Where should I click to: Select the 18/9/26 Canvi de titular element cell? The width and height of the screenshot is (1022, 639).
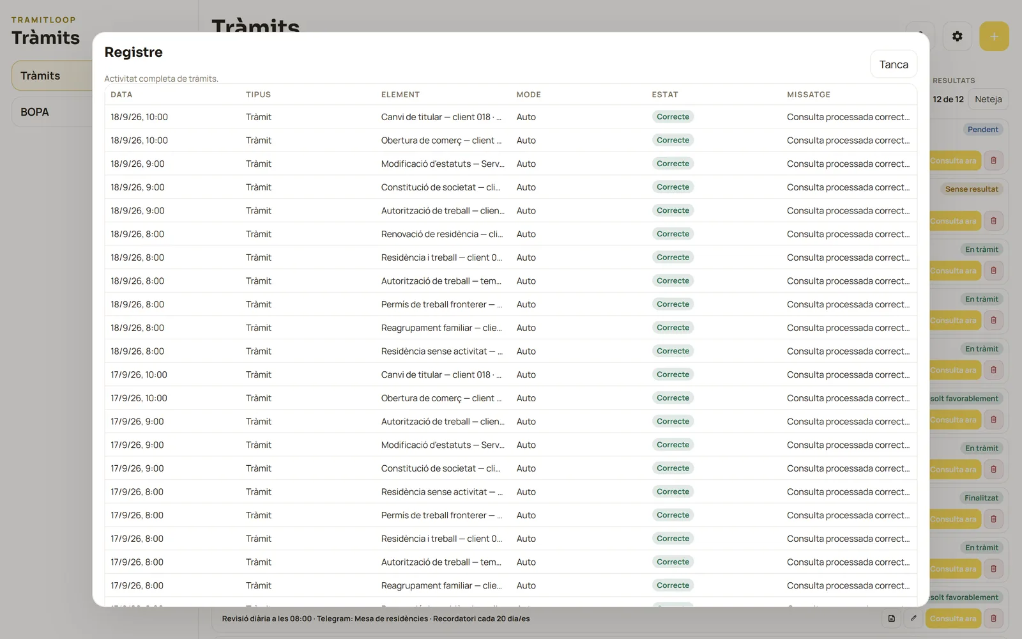(442, 117)
